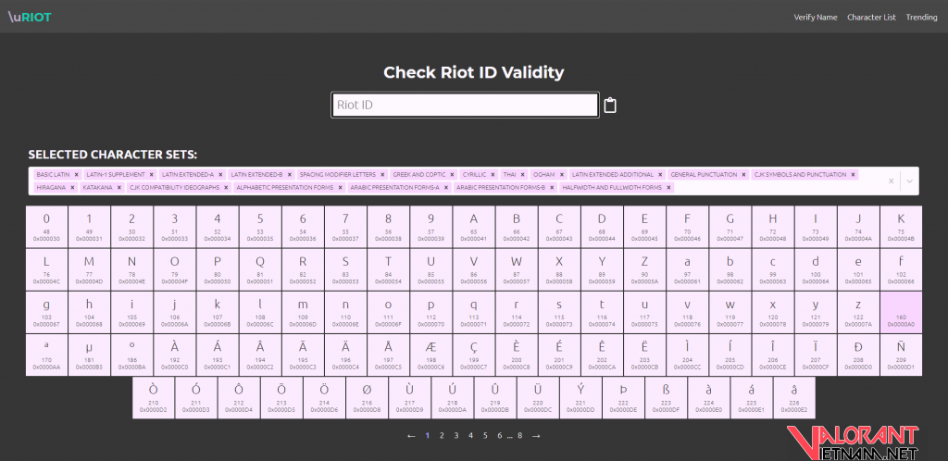
Task: Click the clipboard paste icon
Action: click(x=610, y=106)
